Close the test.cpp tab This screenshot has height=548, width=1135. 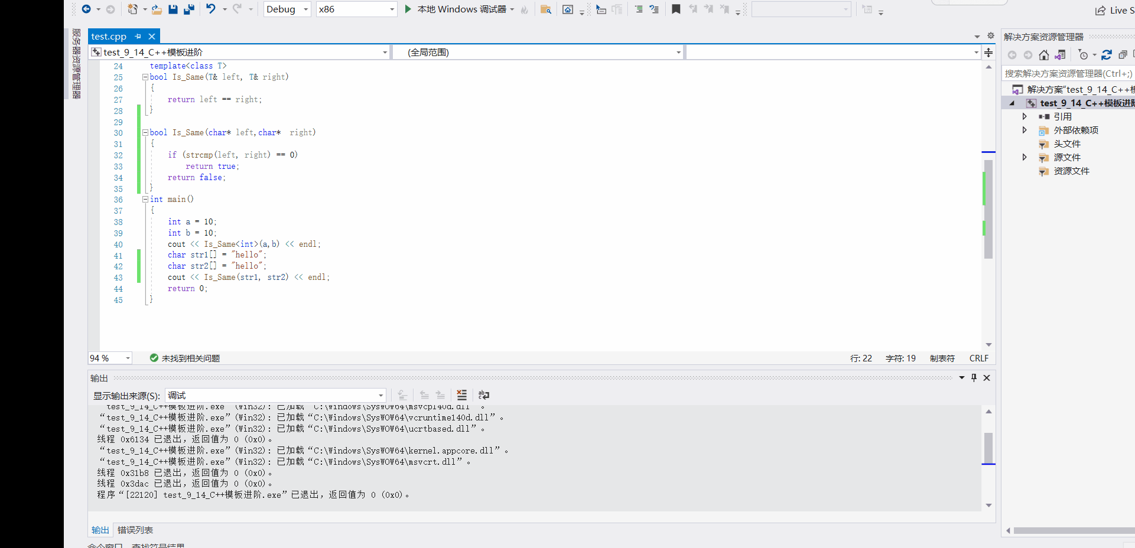click(x=152, y=36)
